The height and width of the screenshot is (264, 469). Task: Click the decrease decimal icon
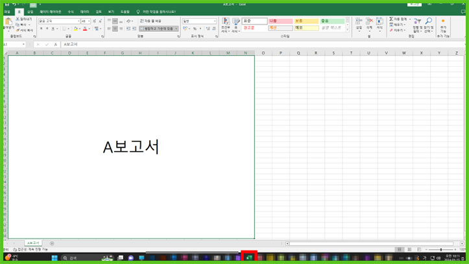(214, 29)
